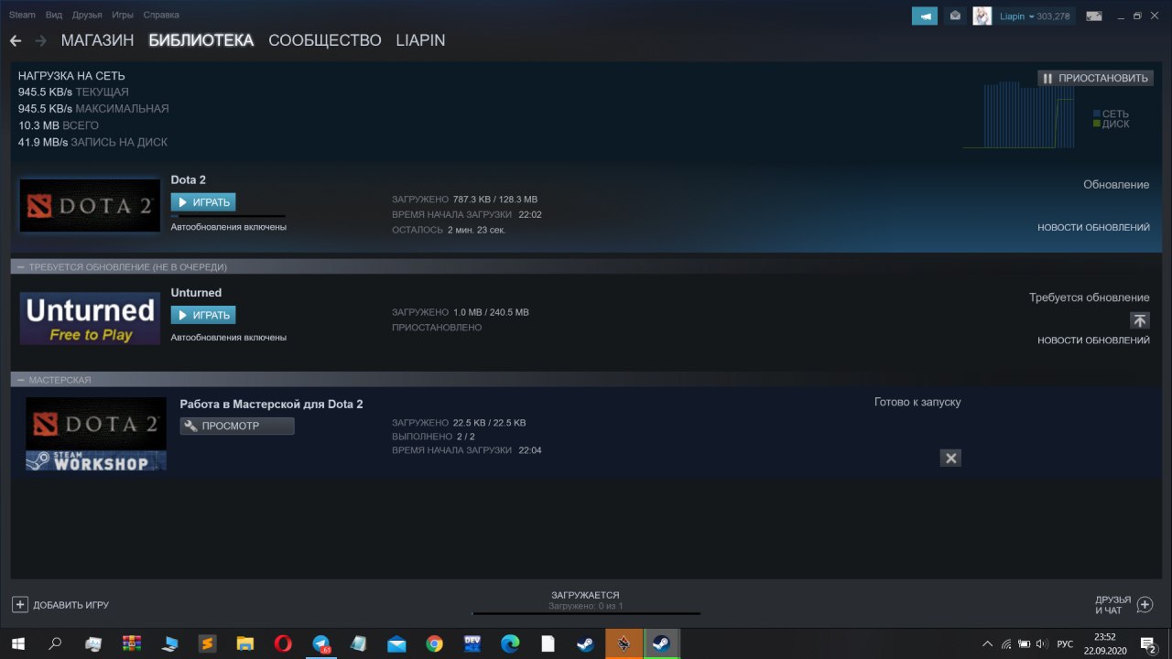
Task: Switch the РУС input language
Action: [1065, 644]
